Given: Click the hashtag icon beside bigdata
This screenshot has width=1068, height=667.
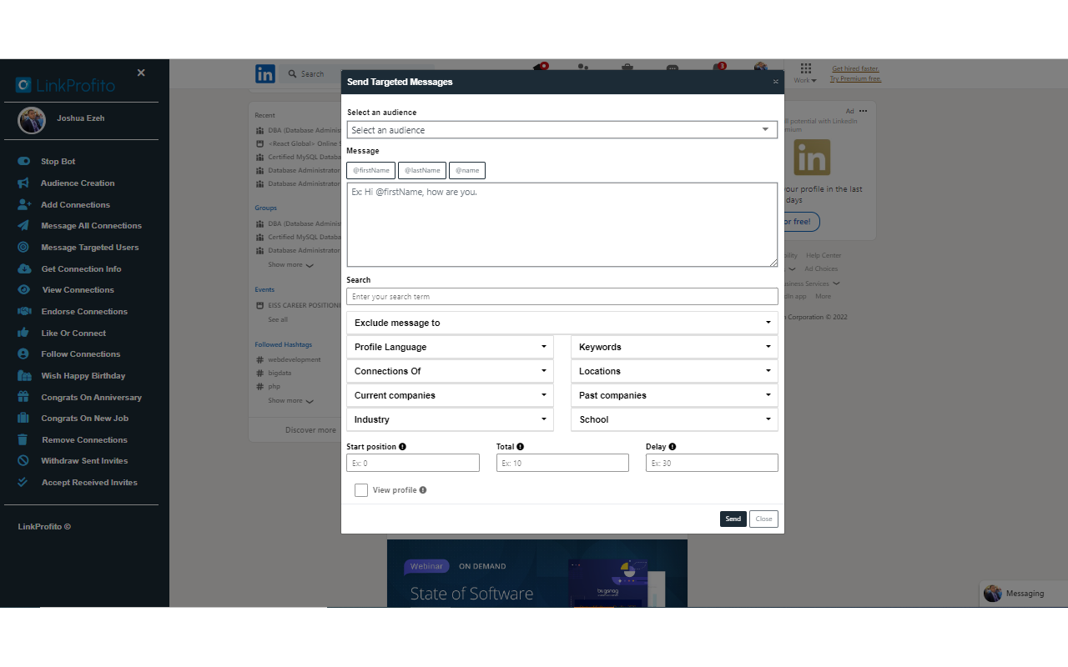Looking at the screenshot, I should click(259, 373).
